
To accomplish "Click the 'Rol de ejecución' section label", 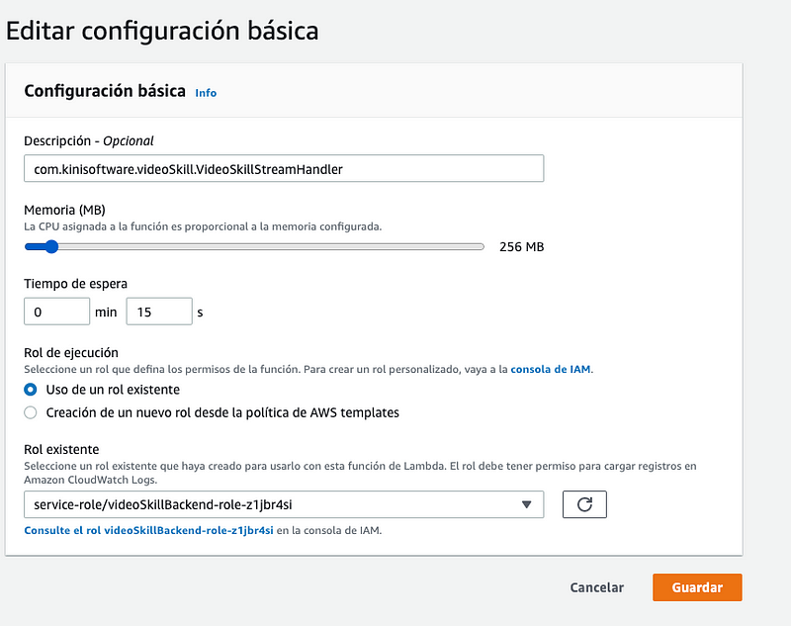I will coord(71,352).
